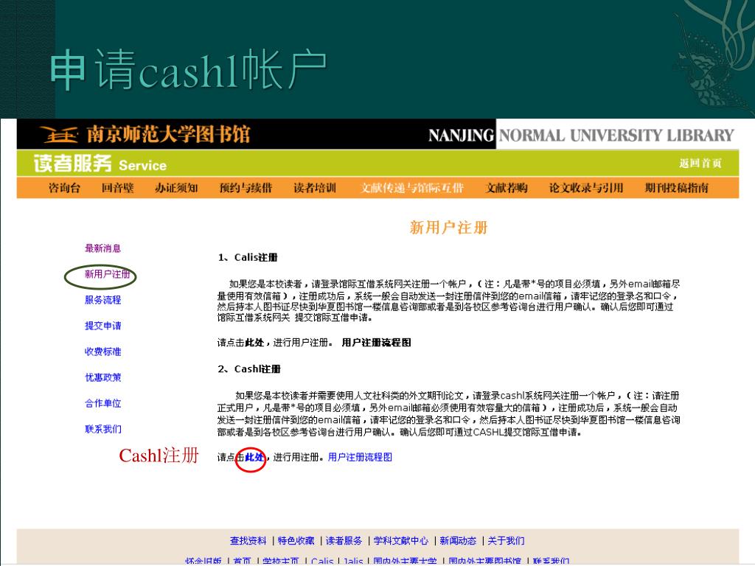Image resolution: width=755 pixels, height=566 pixels.
Task: Click the circled 新用户注册 sidebar link
Action: click(x=107, y=274)
